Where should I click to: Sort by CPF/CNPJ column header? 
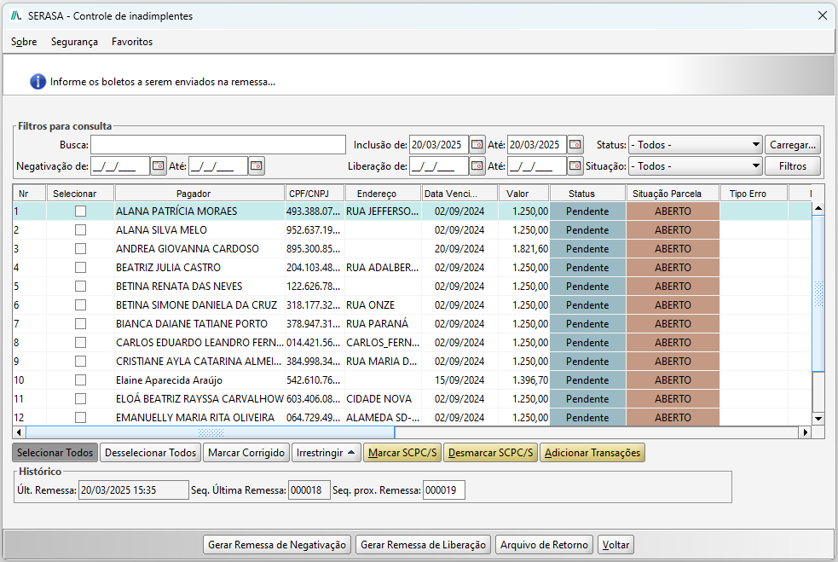(x=315, y=194)
